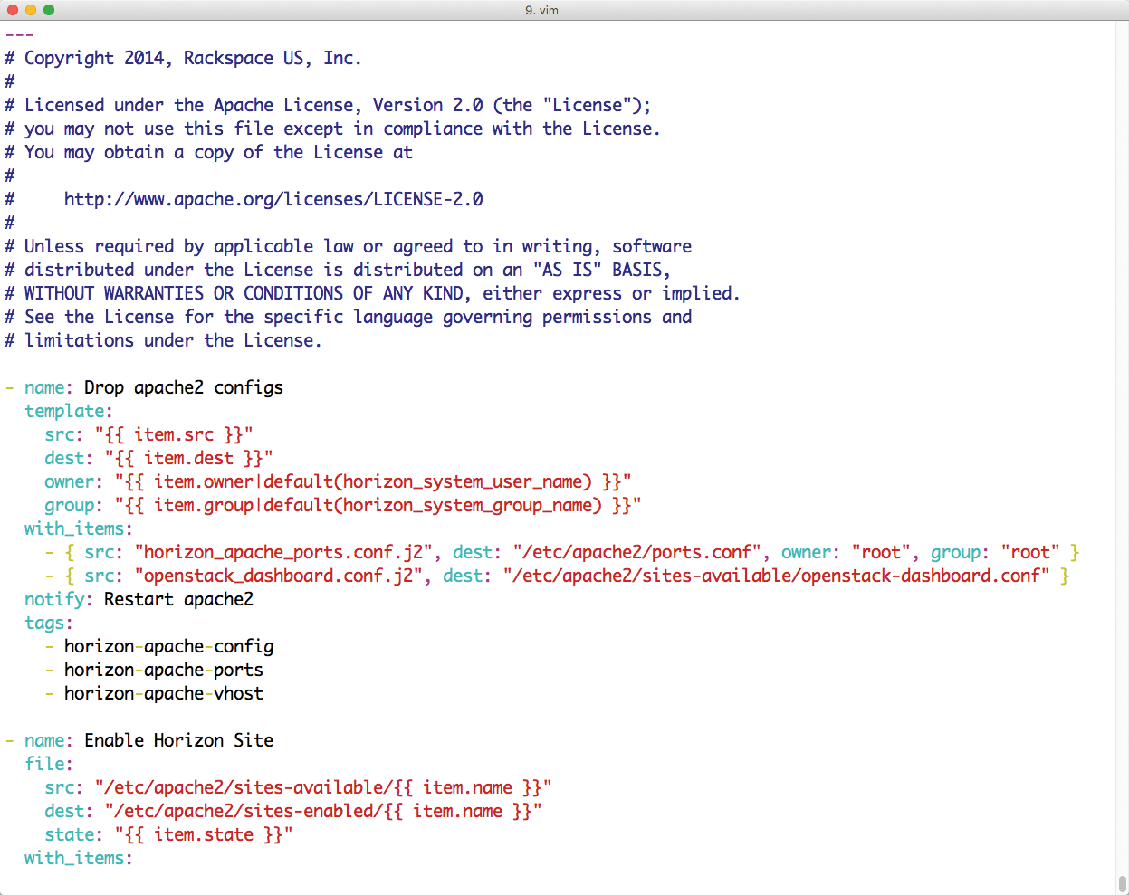1129x895 pixels.
Task: Click the horizon-apache-vhost tag entry
Action: (163, 693)
